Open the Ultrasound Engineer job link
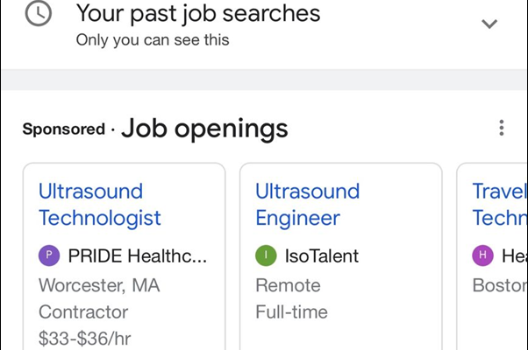Screen dimensions: 528x350 coord(307,204)
